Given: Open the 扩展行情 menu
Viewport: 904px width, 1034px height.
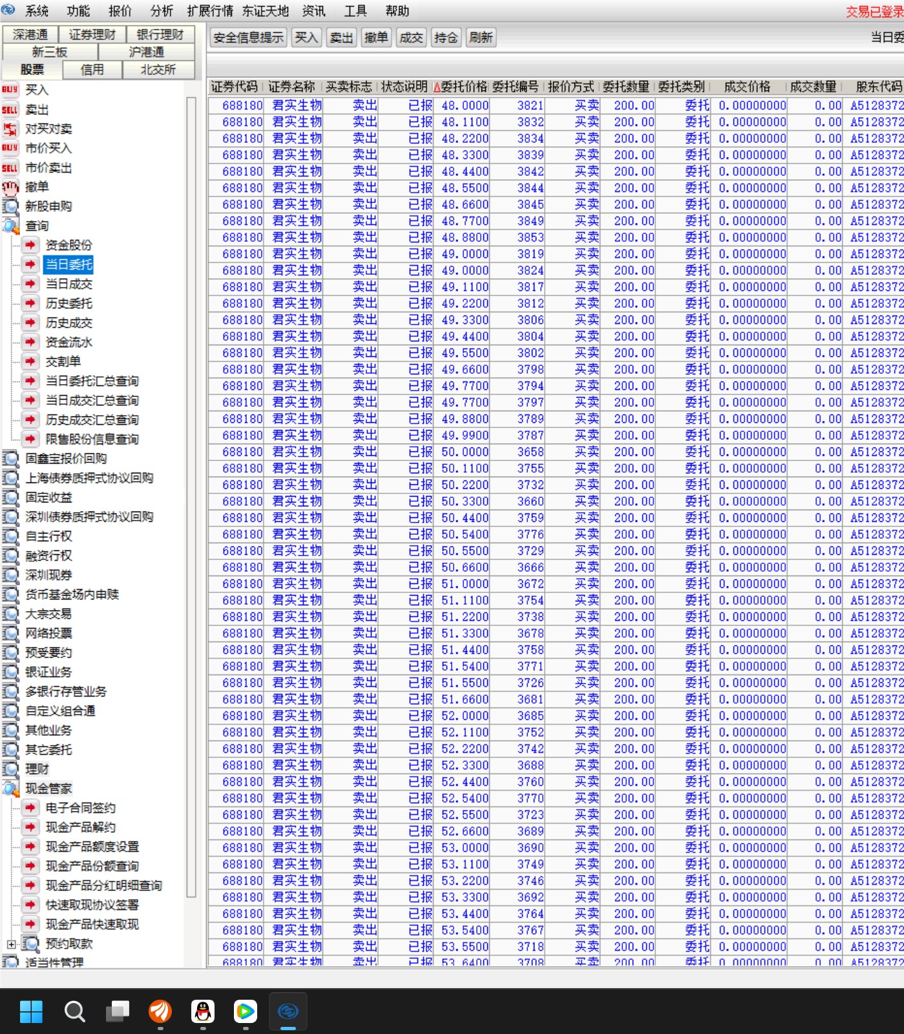Looking at the screenshot, I should (x=210, y=11).
